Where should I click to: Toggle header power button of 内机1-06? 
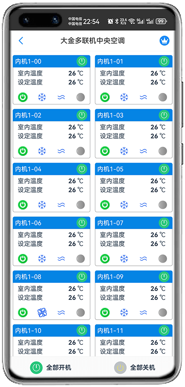(82, 223)
